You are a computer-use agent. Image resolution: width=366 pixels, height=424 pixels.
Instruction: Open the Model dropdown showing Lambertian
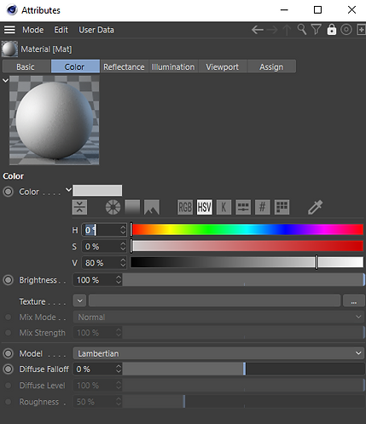218,353
